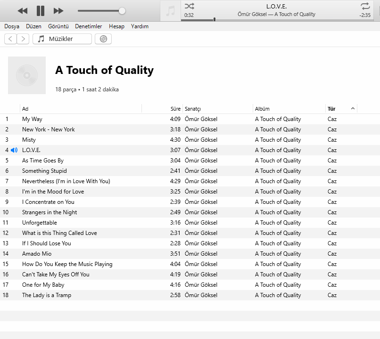Select New York - New York track

[49, 129]
